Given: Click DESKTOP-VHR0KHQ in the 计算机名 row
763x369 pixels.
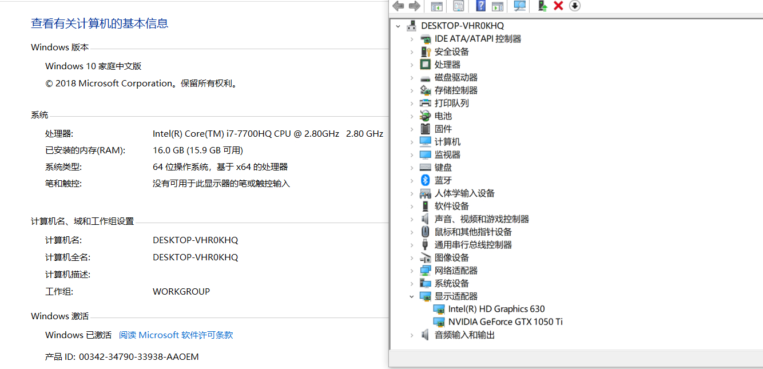Looking at the screenshot, I should [x=196, y=240].
